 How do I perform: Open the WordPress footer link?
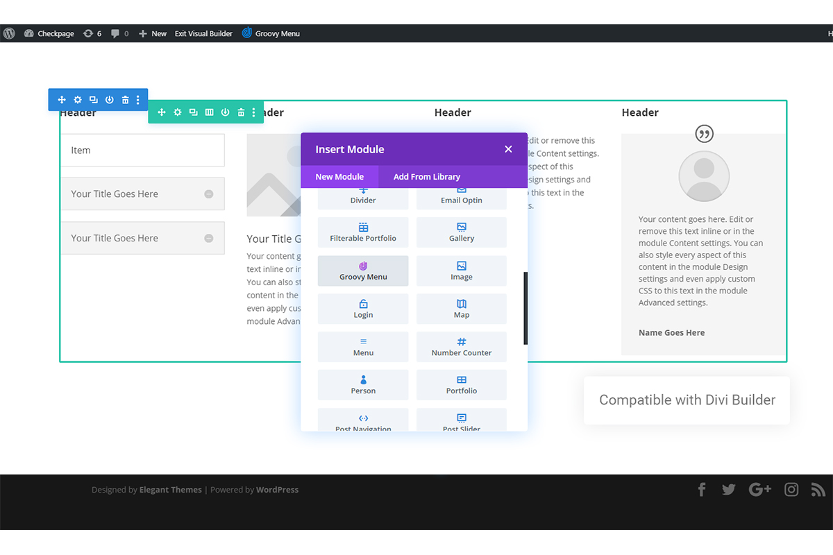pyautogui.click(x=277, y=490)
